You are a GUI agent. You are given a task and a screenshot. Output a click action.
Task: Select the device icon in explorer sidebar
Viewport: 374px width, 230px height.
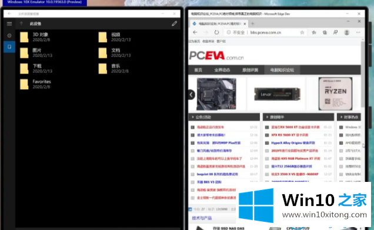point(9,47)
